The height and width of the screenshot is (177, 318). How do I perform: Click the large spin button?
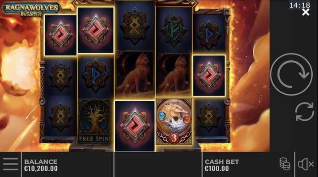(291, 74)
